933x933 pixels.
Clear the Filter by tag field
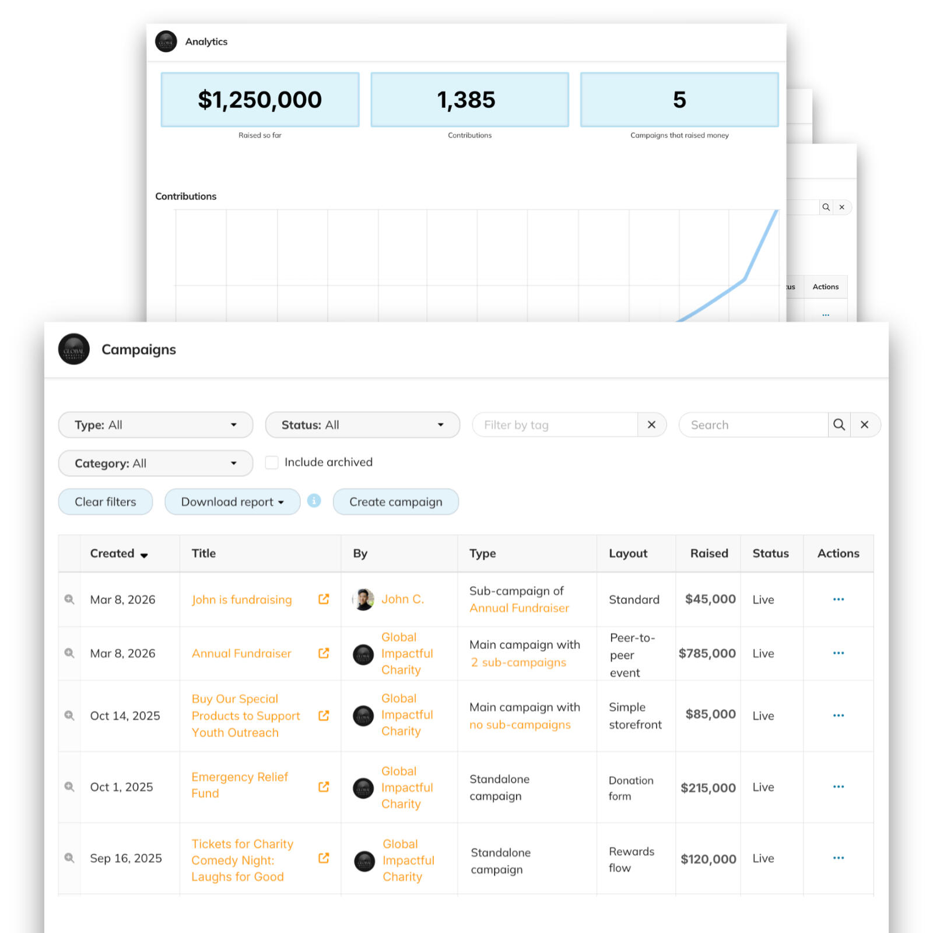point(651,425)
